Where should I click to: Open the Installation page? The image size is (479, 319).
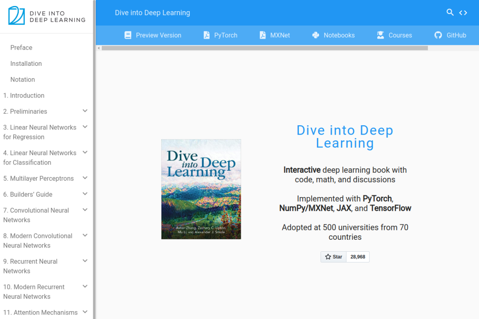[26, 64]
